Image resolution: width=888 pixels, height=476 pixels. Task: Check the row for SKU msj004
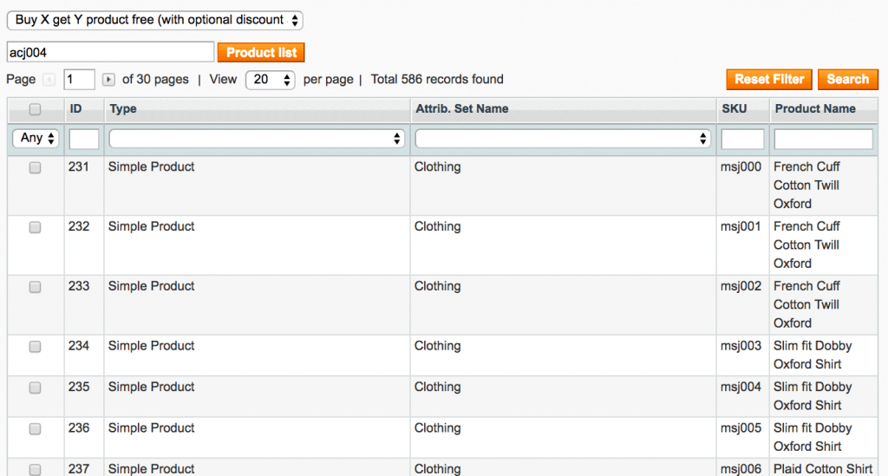(35, 388)
